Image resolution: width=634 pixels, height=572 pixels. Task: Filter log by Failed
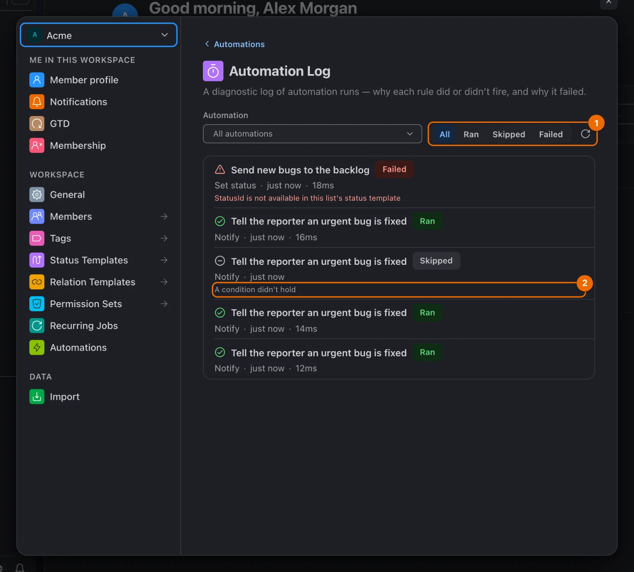(551, 134)
